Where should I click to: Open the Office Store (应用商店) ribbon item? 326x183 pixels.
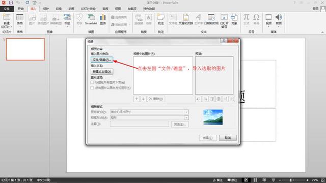(x=119, y=17)
